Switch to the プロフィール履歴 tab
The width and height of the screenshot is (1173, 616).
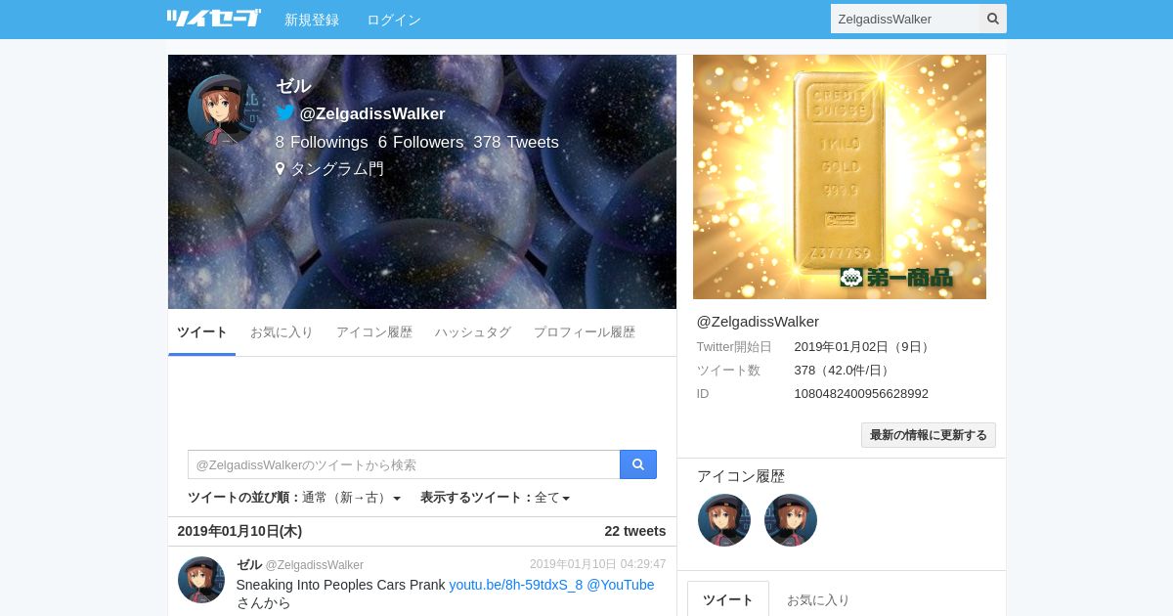pyautogui.click(x=585, y=332)
